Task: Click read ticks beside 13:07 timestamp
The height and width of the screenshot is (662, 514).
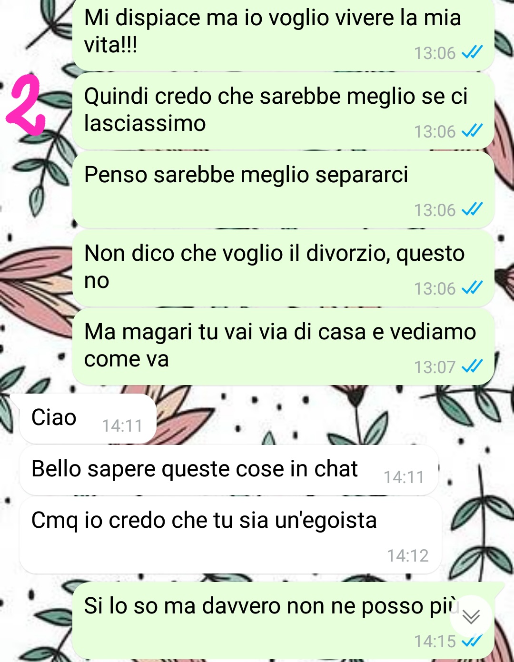Action: (472, 366)
